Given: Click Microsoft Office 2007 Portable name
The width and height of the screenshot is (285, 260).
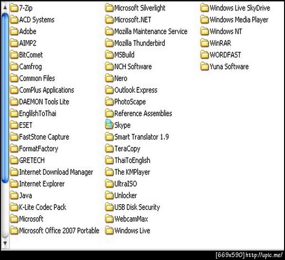Looking at the screenshot, I should [59, 231].
